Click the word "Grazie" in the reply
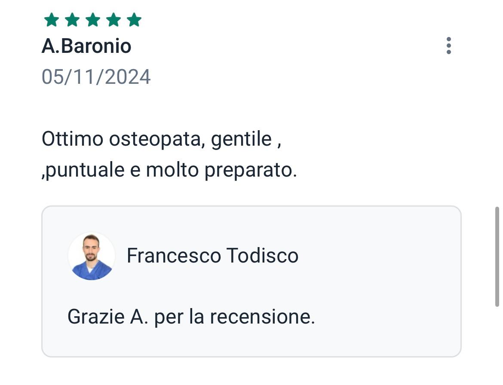The image size is (503, 385). [x=96, y=317]
